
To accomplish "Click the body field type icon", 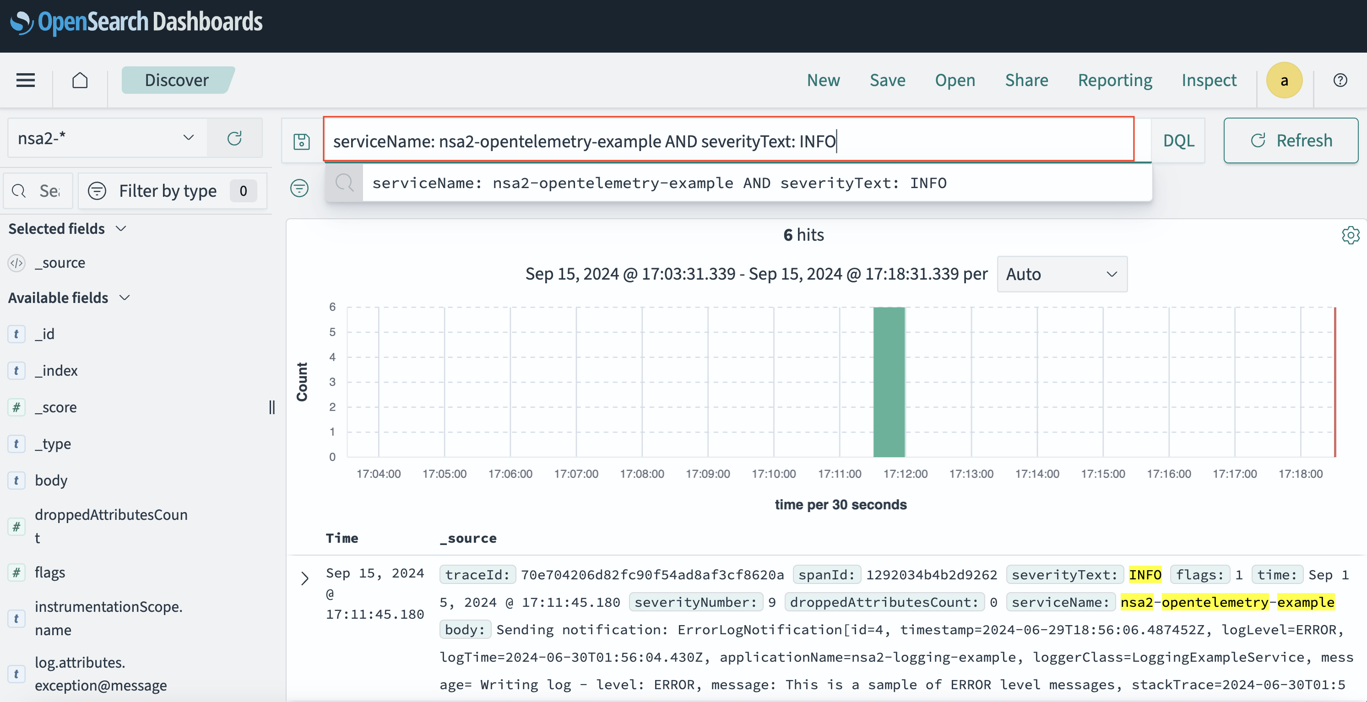I will (16, 481).
